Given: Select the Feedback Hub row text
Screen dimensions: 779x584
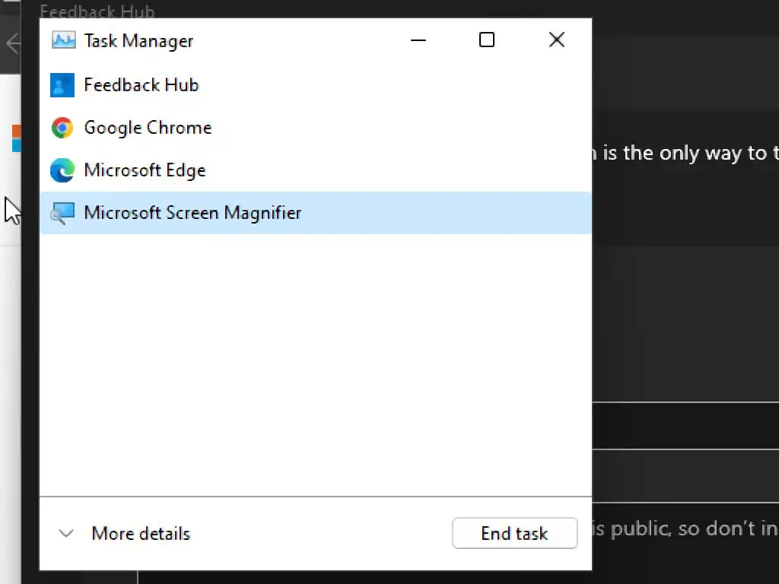Looking at the screenshot, I should tap(141, 85).
